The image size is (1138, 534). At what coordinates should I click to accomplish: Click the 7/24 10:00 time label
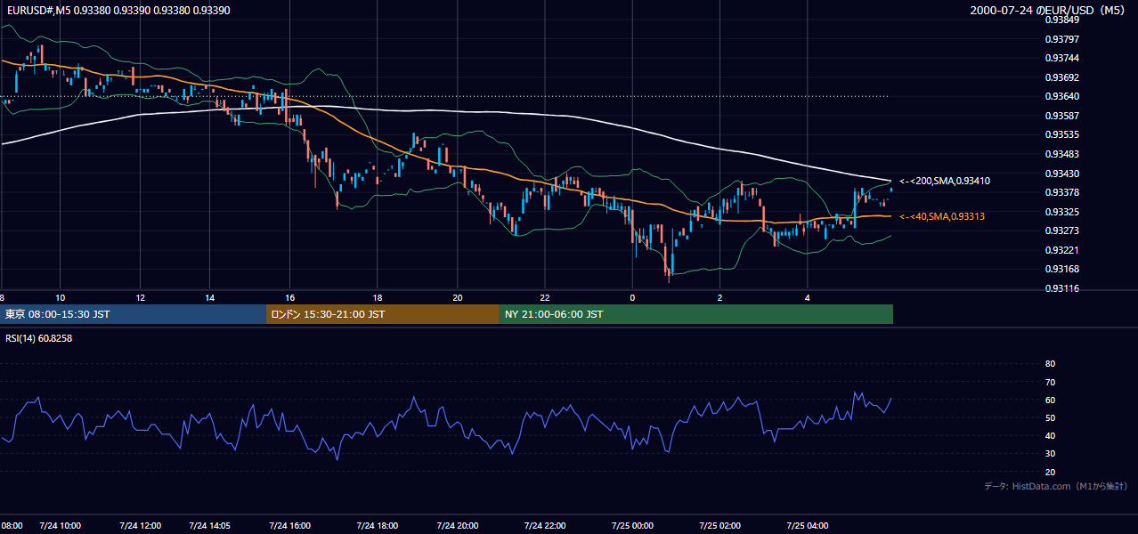(61, 525)
